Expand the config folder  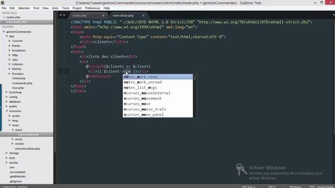pyautogui.click(x=7, y=97)
